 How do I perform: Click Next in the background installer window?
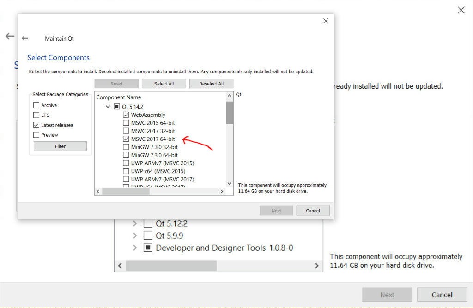coord(388,295)
